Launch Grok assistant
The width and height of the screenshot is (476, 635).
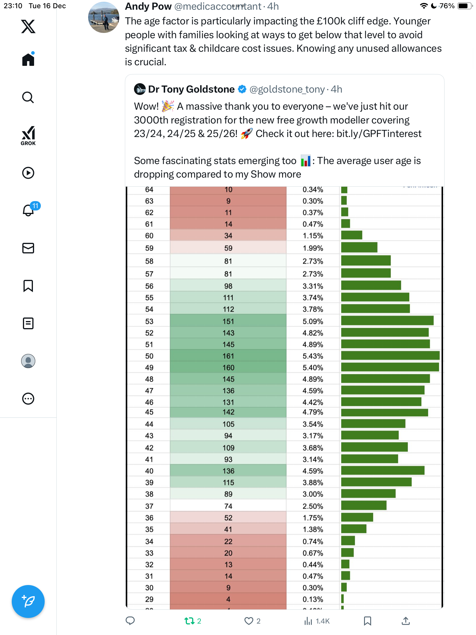[28, 136]
